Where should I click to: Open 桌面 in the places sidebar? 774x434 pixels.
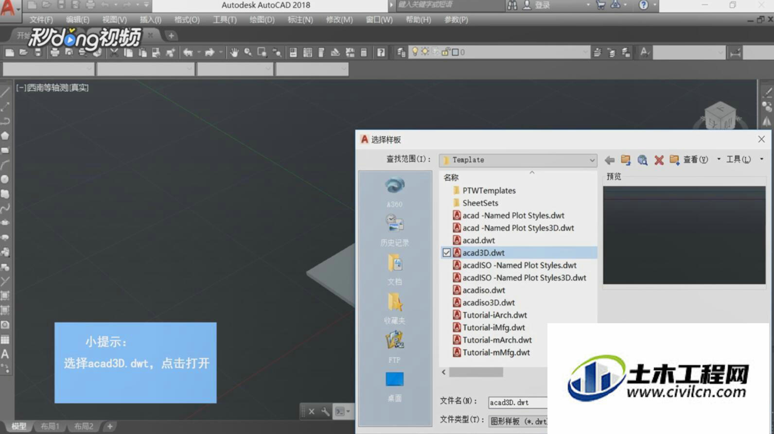tap(394, 387)
